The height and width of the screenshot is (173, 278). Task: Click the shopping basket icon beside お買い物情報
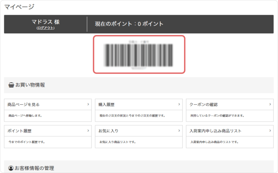[x=11, y=85]
